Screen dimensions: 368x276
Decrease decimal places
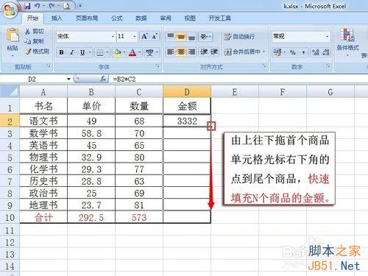pyautogui.click(x=325, y=52)
